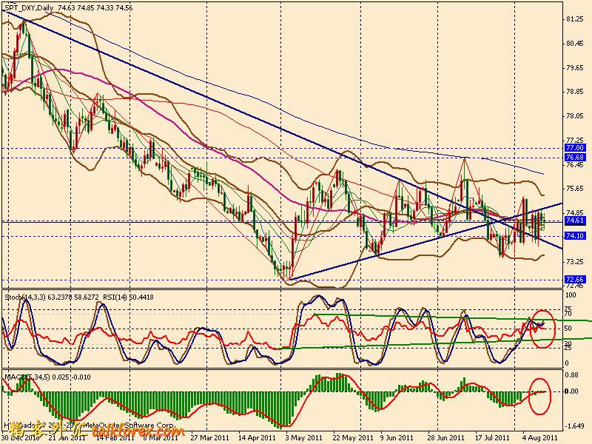Screen dimensions: 592x444
Task: Click the 78.85 price axis value
Action: pos(575,92)
